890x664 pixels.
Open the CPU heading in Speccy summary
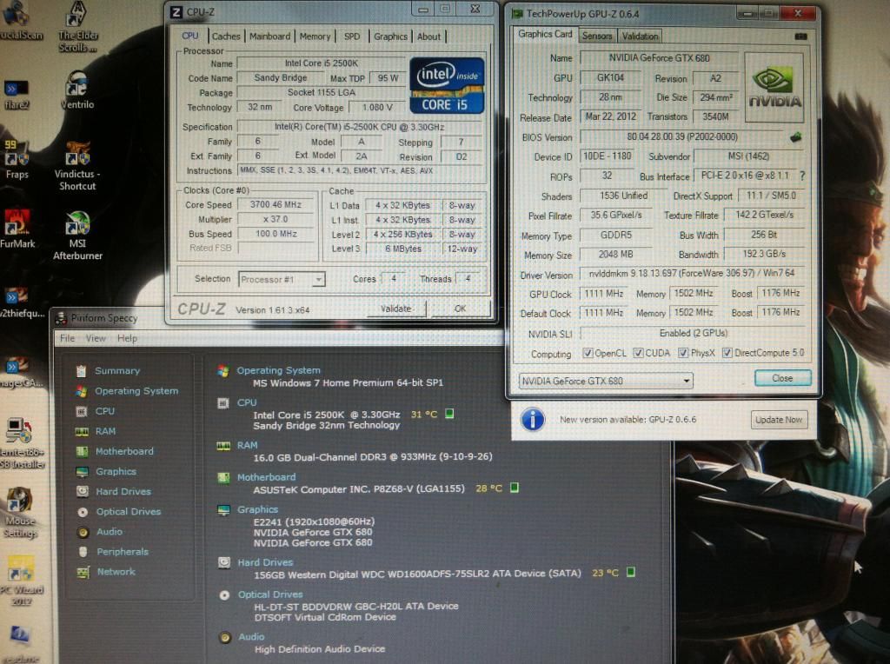point(246,402)
